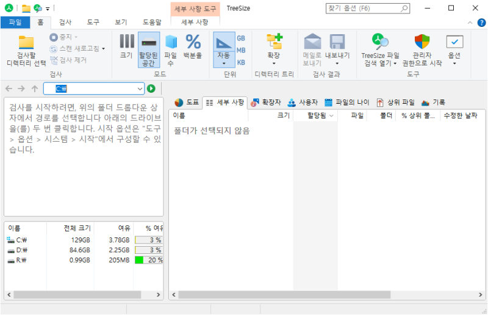The height and width of the screenshot is (315, 488).
Task: Open the Chart tab
Action: click(187, 102)
